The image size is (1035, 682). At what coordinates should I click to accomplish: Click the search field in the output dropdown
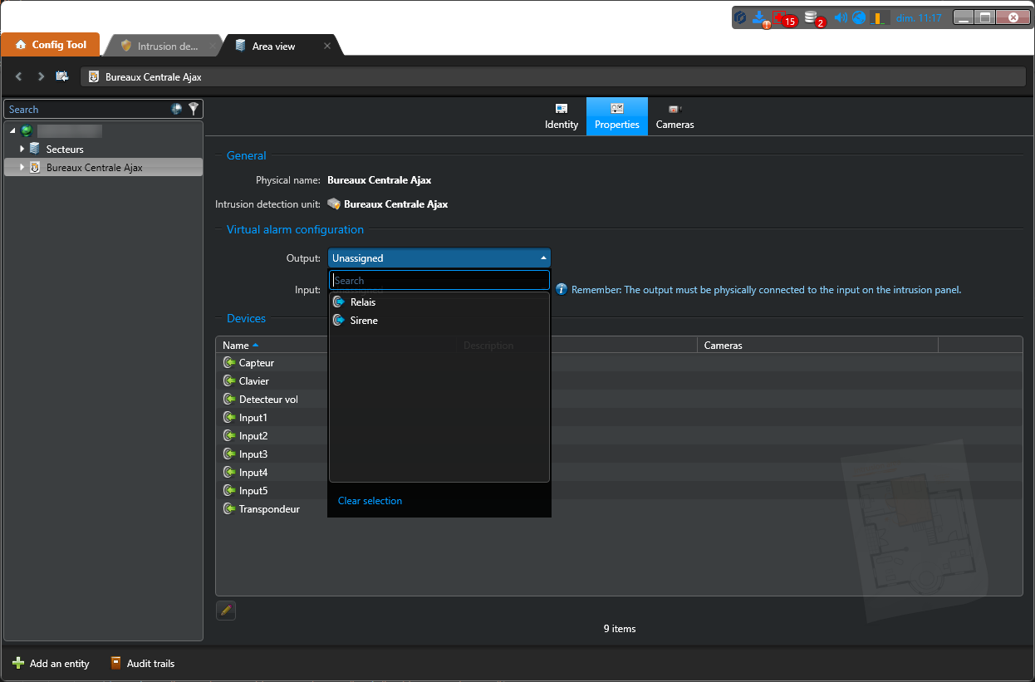coord(439,281)
